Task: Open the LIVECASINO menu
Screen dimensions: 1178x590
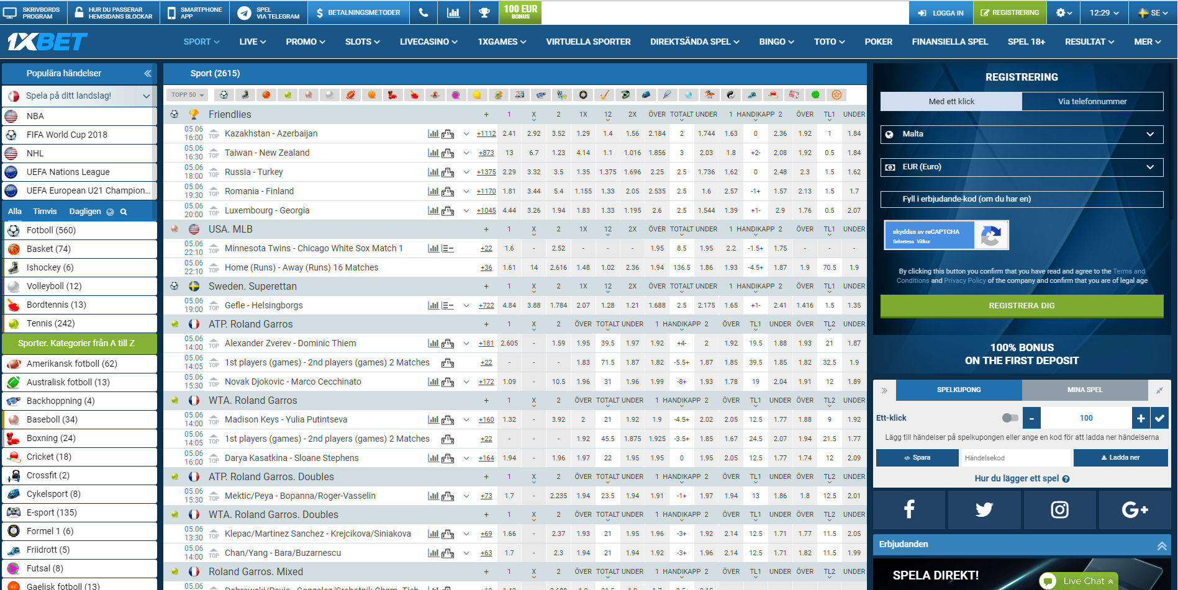Action: tap(428, 42)
